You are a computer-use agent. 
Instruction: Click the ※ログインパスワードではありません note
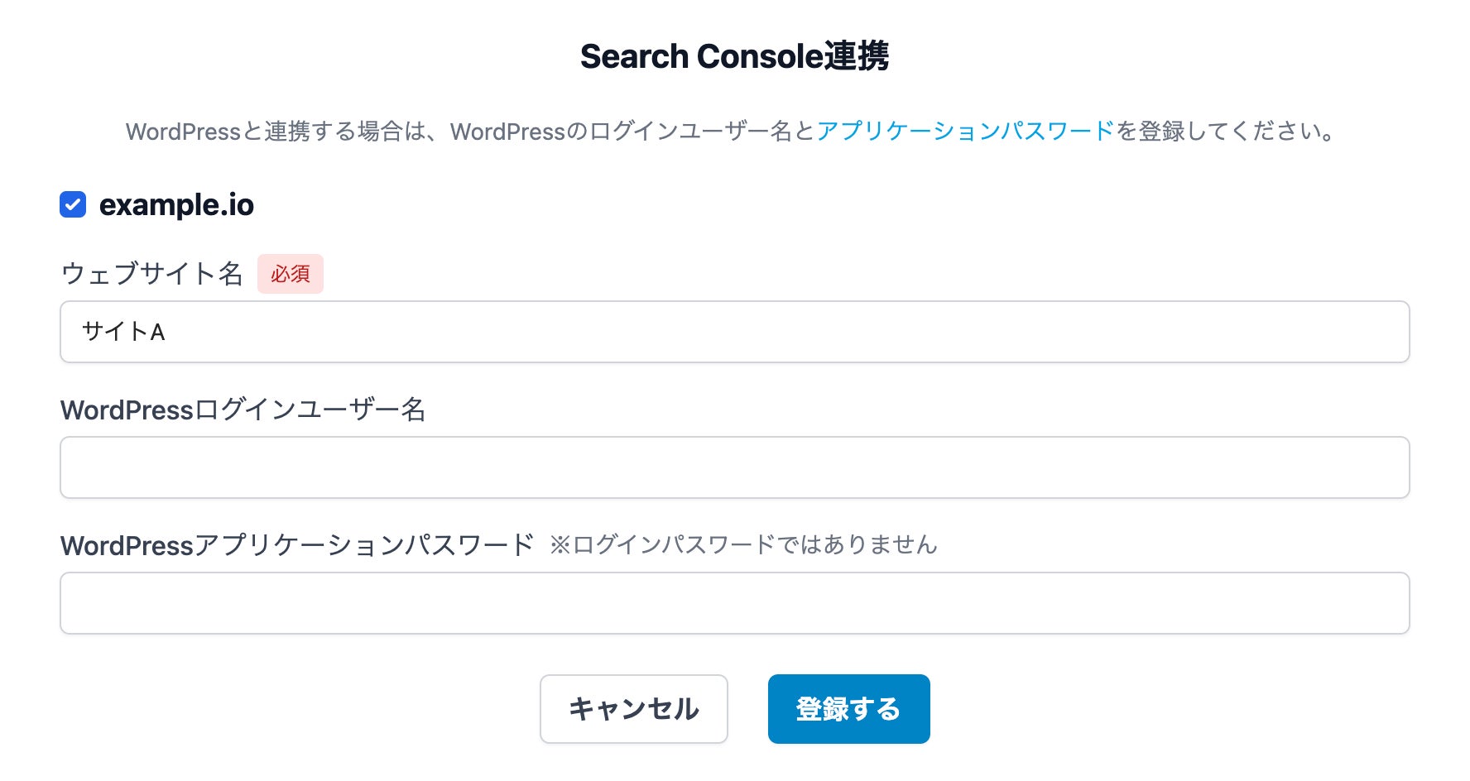click(x=743, y=545)
